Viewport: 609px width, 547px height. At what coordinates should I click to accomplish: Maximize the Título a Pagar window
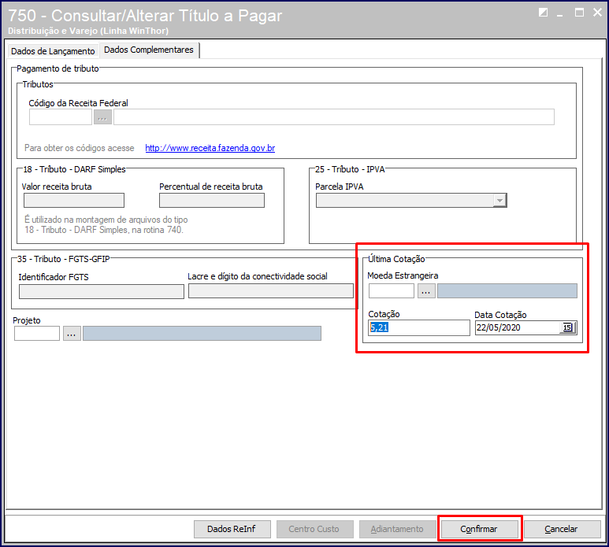pyautogui.click(x=579, y=13)
